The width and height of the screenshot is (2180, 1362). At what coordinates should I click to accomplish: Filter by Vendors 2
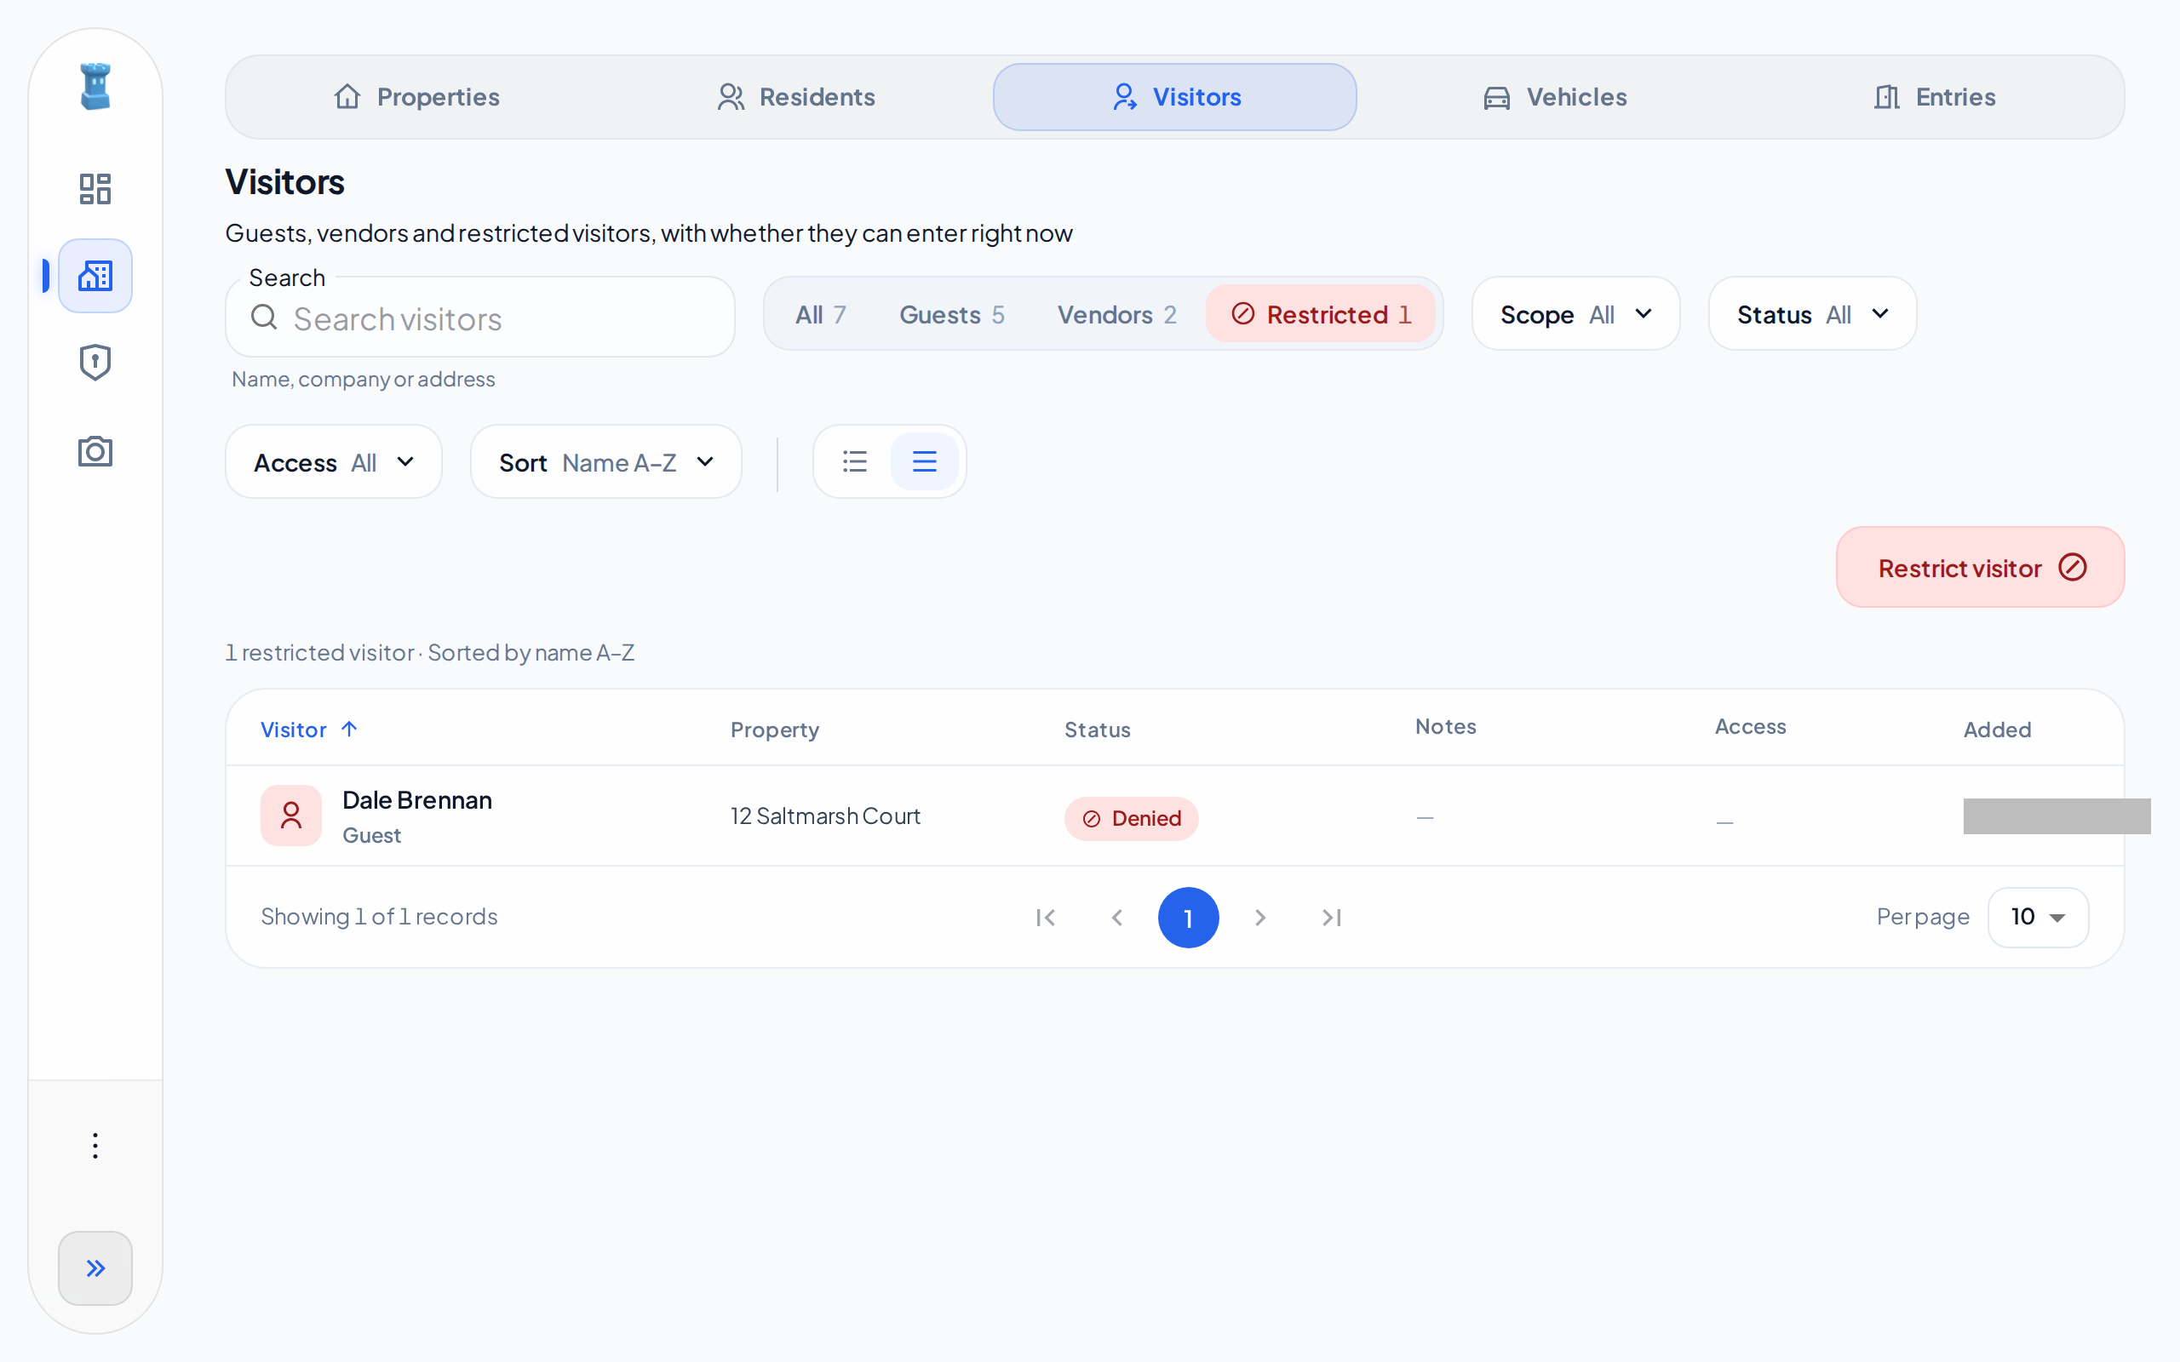[1117, 314]
